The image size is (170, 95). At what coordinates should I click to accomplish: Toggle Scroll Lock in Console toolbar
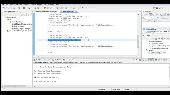tap(146, 60)
